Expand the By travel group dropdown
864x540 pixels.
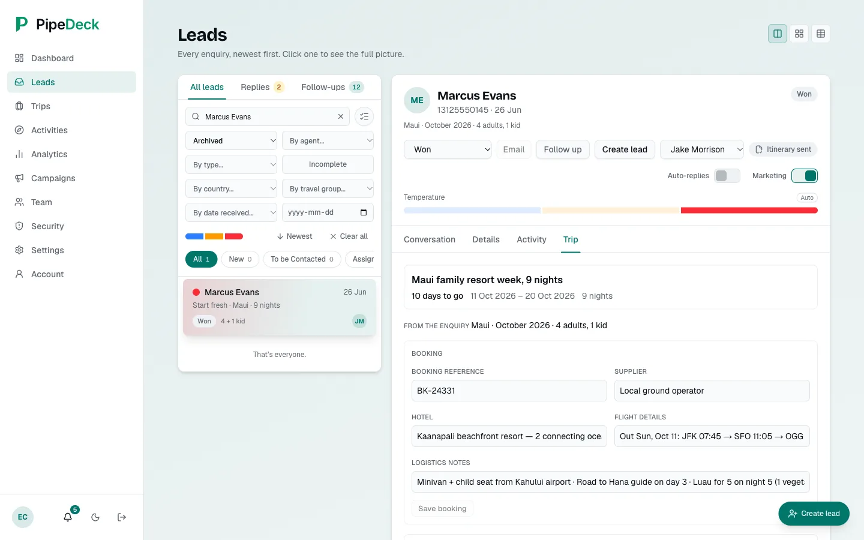coord(328,188)
